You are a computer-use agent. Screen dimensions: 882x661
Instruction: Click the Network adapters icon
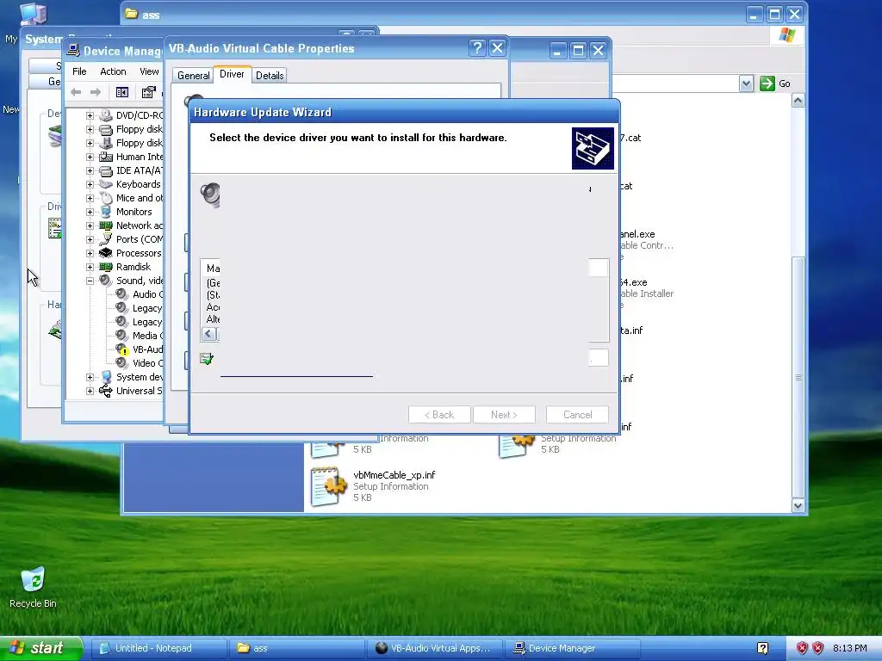click(x=106, y=225)
